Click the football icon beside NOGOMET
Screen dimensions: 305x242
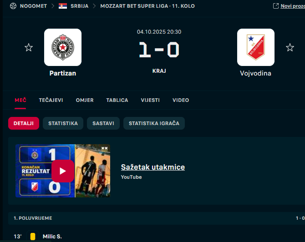[x=13, y=6]
